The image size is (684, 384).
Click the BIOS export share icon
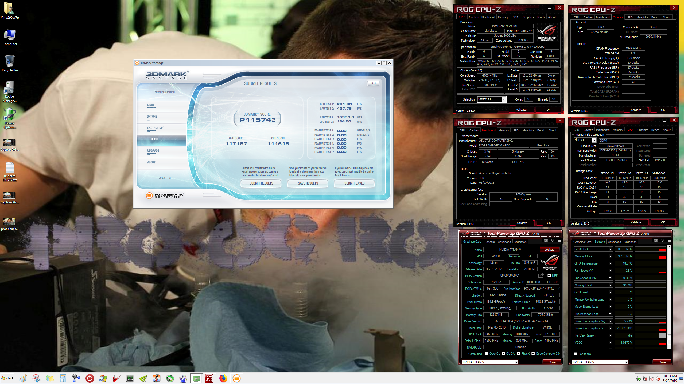[541, 275]
